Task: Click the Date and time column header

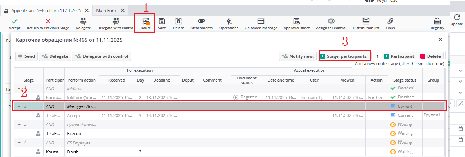Action: click(x=281, y=80)
